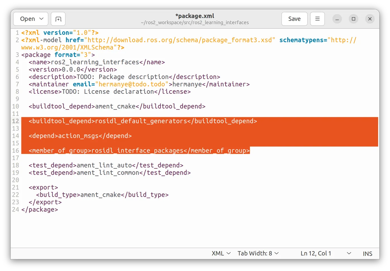Click the package format="3" line
This screenshot has width=390, height=271.
tap(58, 55)
